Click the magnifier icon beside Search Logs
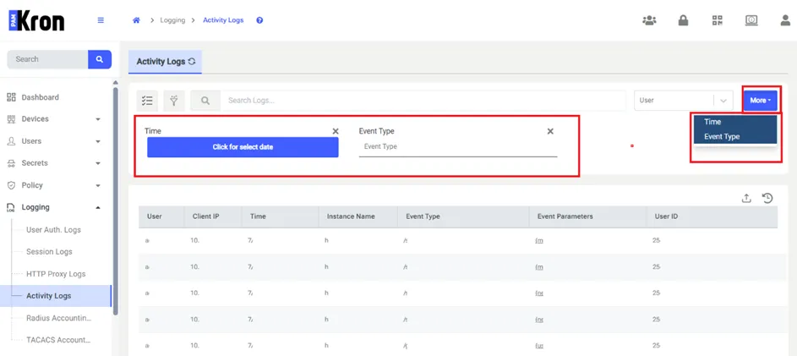This screenshot has width=797, height=356. [x=205, y=101]
